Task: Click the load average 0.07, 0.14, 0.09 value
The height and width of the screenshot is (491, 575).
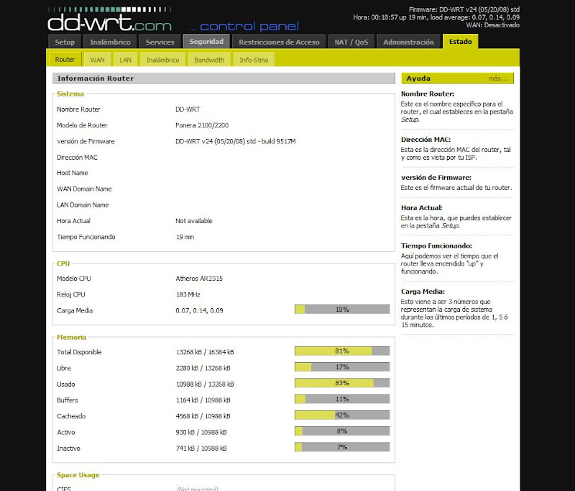Action: tap(200, 311)
